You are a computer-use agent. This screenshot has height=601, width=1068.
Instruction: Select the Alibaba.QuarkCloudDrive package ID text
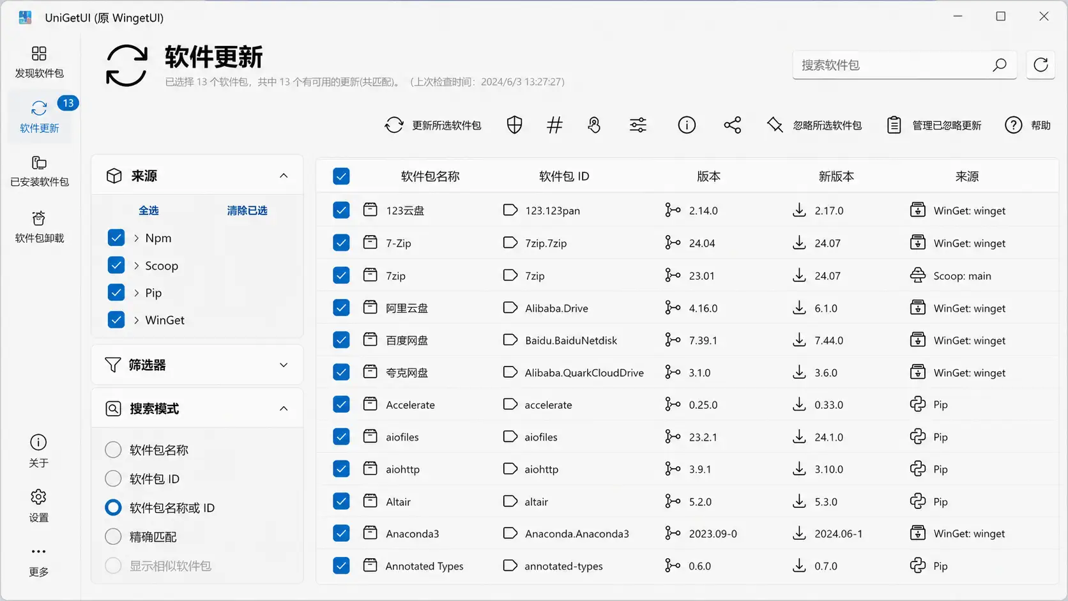584,372
